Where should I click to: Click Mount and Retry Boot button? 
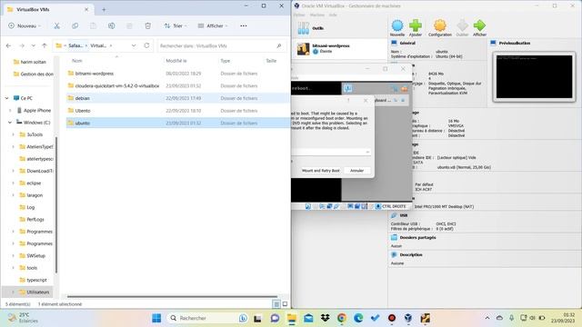pyautogui.click(x=321, y=171)
